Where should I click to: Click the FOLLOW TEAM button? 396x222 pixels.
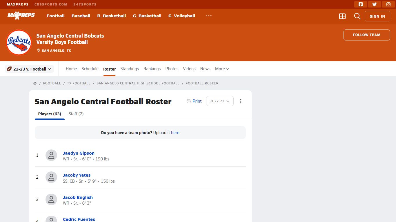[367, 35]
